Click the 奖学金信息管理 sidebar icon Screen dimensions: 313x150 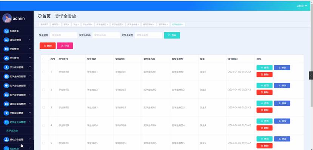pos(6,85)
